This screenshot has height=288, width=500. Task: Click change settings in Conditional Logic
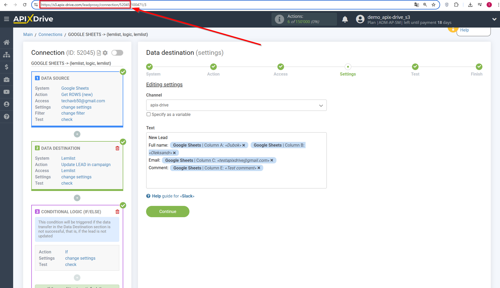pos(80,258)
